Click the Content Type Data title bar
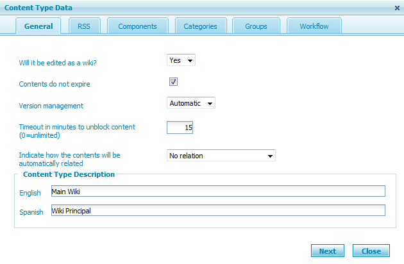 [192, 8]
